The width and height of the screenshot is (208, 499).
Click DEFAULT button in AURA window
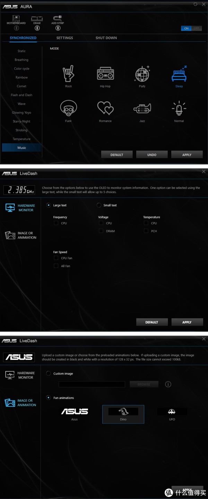tap(117, 155)
